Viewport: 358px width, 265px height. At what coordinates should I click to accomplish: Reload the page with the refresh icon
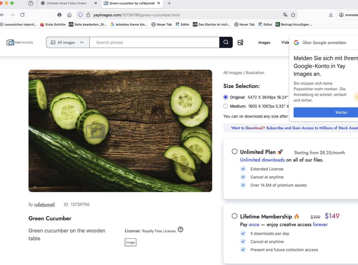pos(22,15)
